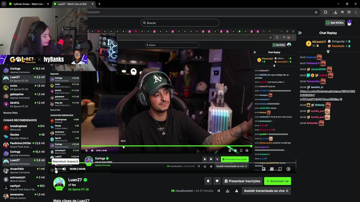Share the clip with the share icon
This screenshot has height=202, width=360.
pyautogui.click(x=219, y=191)
